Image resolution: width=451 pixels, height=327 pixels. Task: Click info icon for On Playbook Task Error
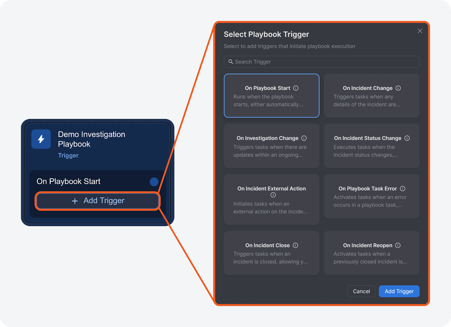[403, 189]
